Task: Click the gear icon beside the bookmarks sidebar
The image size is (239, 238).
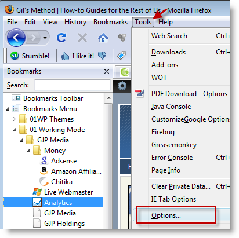Action: pos(122,86)
